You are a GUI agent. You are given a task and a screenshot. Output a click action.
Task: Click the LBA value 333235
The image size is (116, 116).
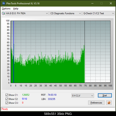[x=51, y=99]
